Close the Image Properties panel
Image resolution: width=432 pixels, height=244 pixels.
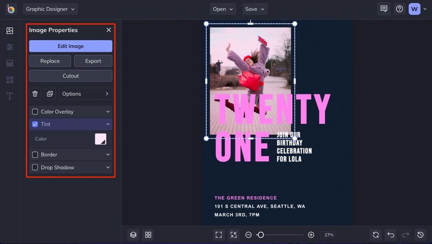(109, 30)
